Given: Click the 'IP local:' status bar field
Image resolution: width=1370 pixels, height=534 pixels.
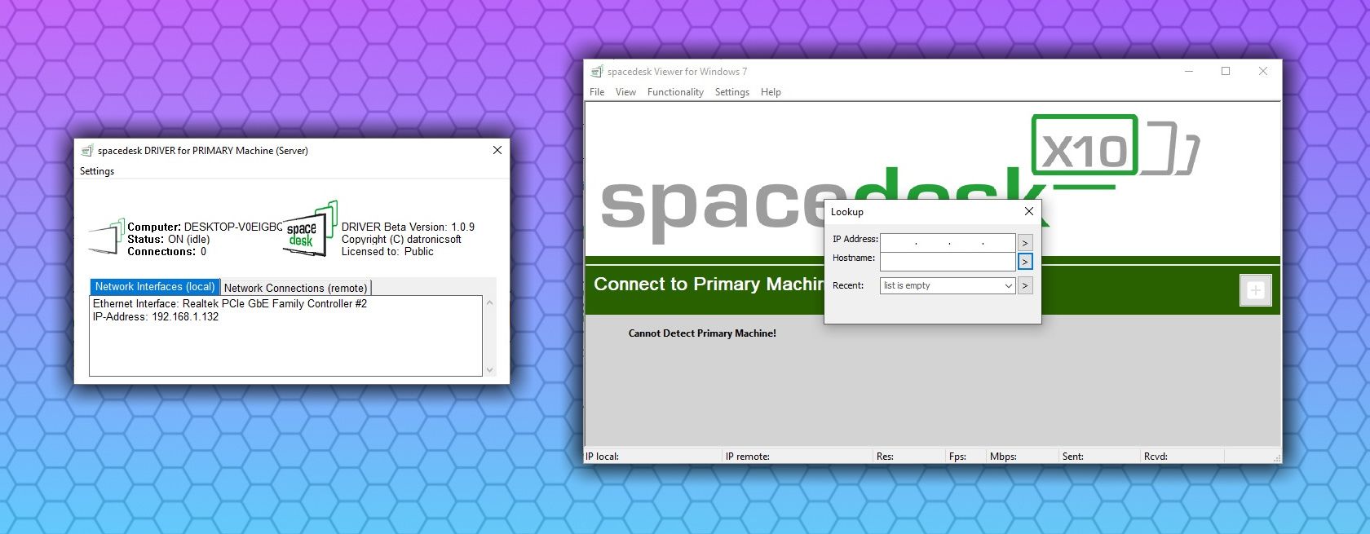Looking at the screenshot, I should pyautogui.click(x=652, y=457).
